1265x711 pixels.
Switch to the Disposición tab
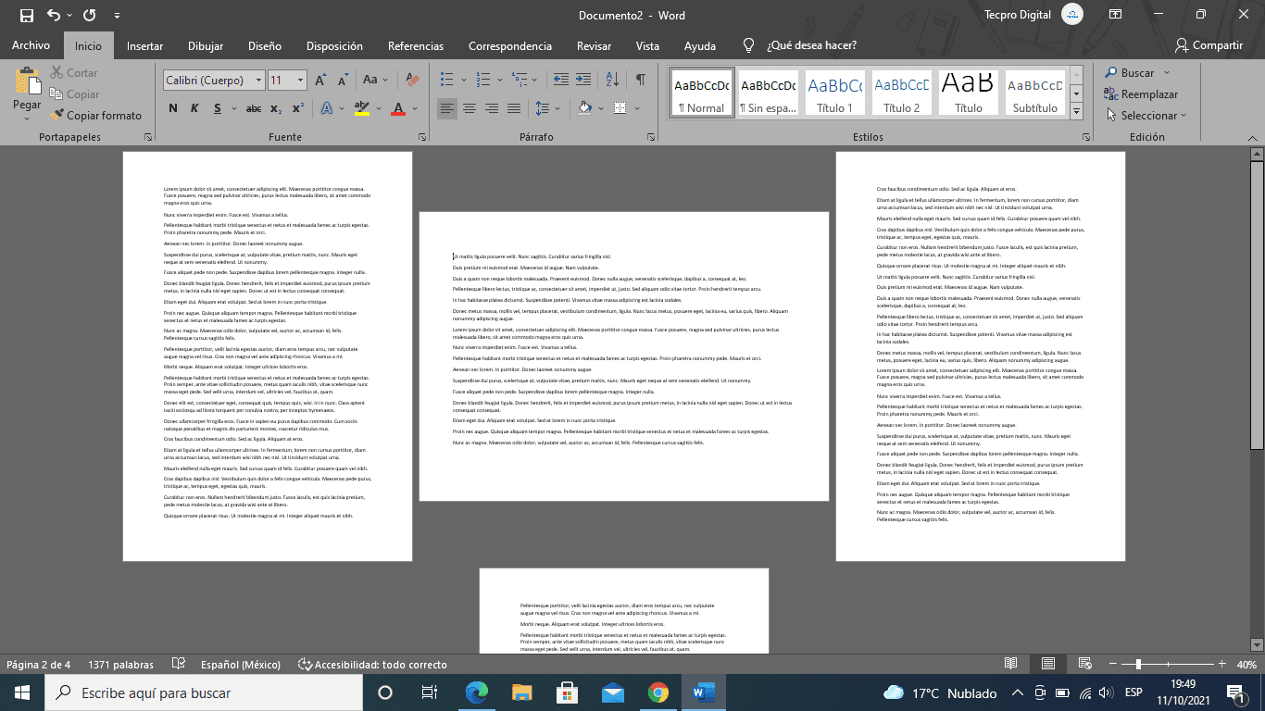click(x=334, y=45)
